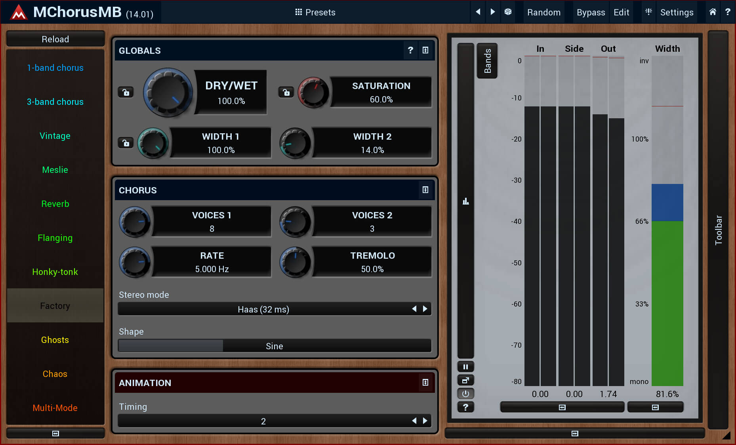Click the collapse icon below the Width meter
This screenshot has width=736, height=445.
(656, 407)
